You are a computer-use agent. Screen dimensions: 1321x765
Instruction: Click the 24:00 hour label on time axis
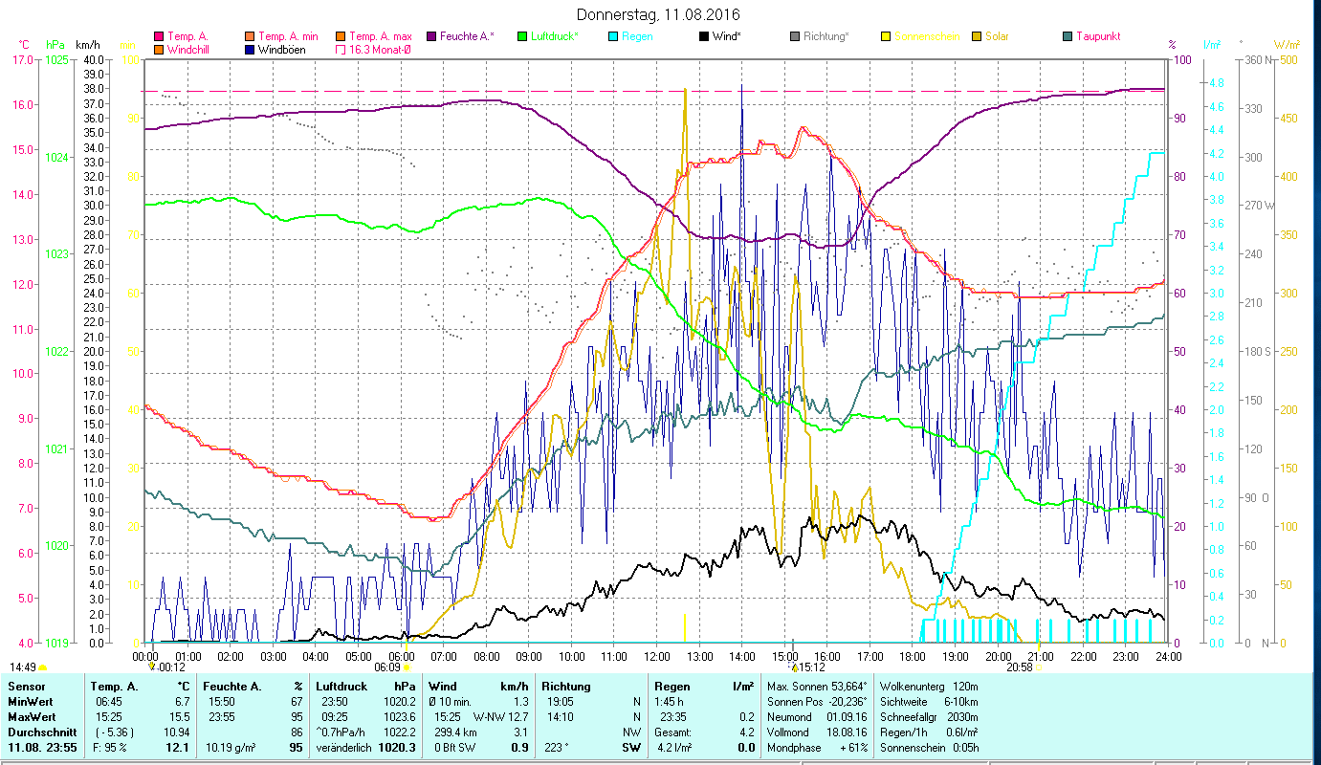(x=1167, y=656)
